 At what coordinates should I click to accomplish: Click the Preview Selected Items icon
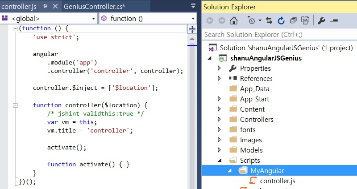coord(334,20)
